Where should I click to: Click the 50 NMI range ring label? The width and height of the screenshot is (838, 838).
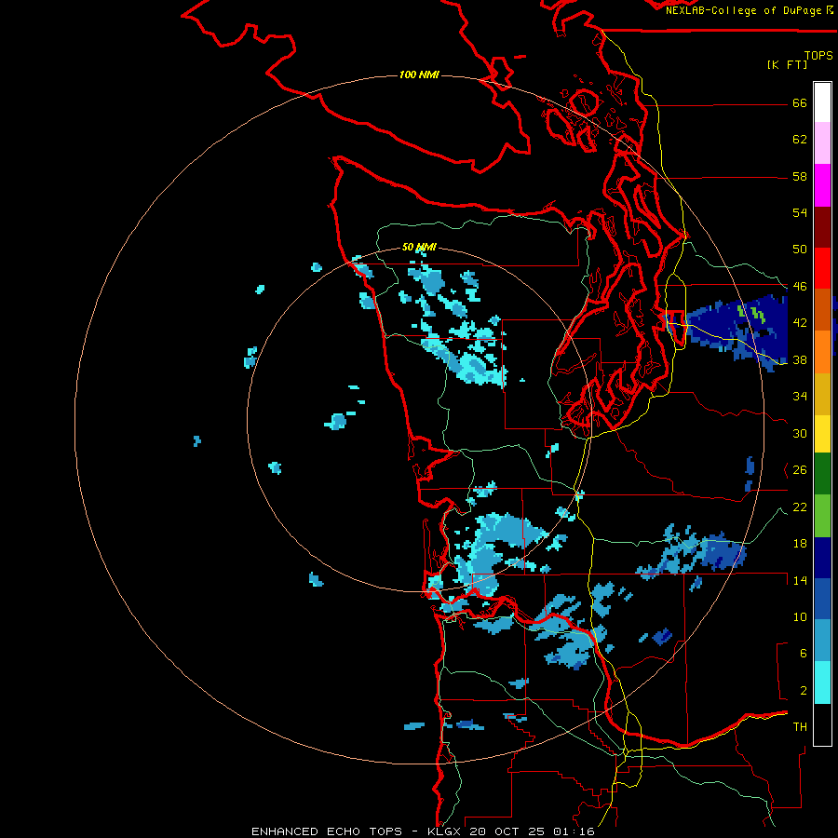pos(419,247)
